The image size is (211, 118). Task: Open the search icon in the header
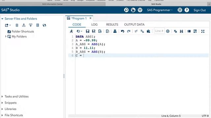pyautogui.click(x=126, y=10)
